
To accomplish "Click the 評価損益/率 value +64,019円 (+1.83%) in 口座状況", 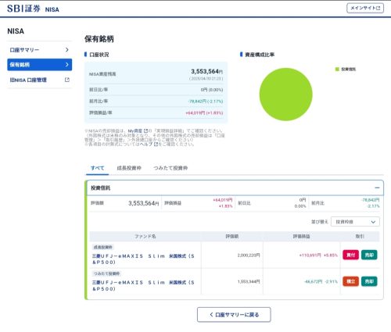I will 204,112.
